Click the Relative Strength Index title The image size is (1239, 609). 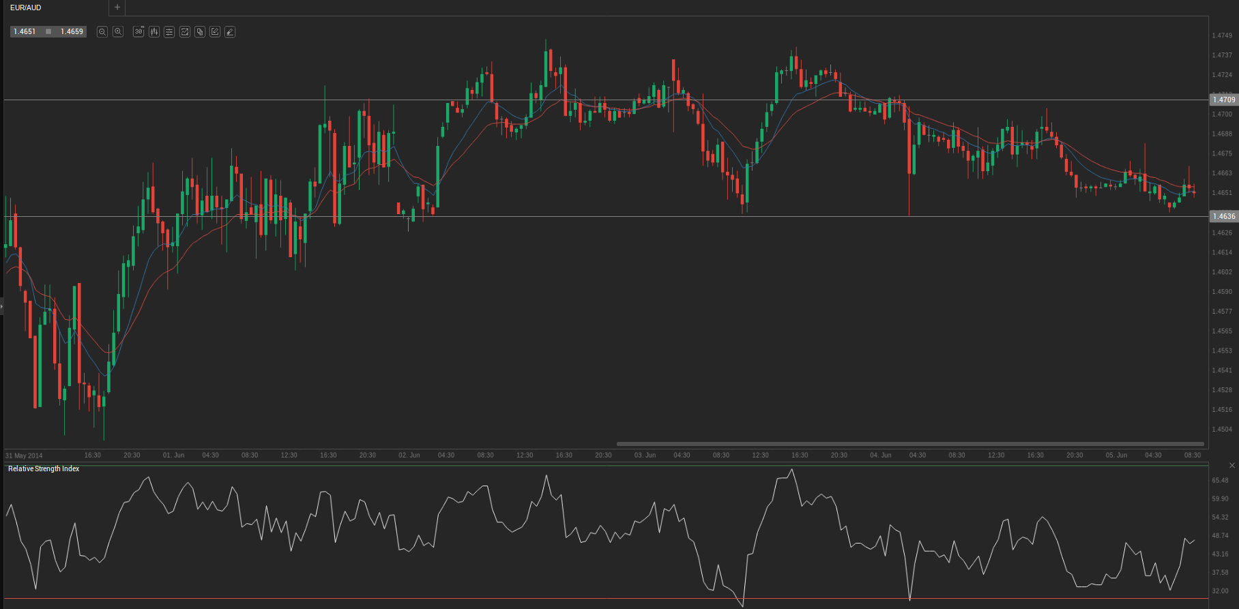click(44, 469)
